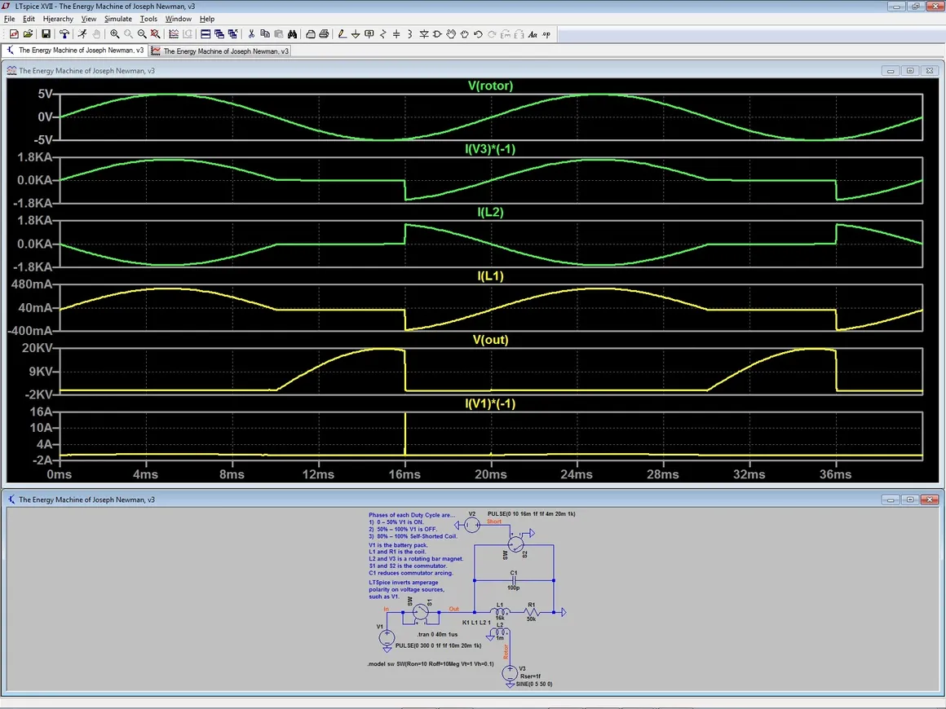Click the Text Aa tool icon
Viewport: 946px width, 709px height.
tap(533, 34)
